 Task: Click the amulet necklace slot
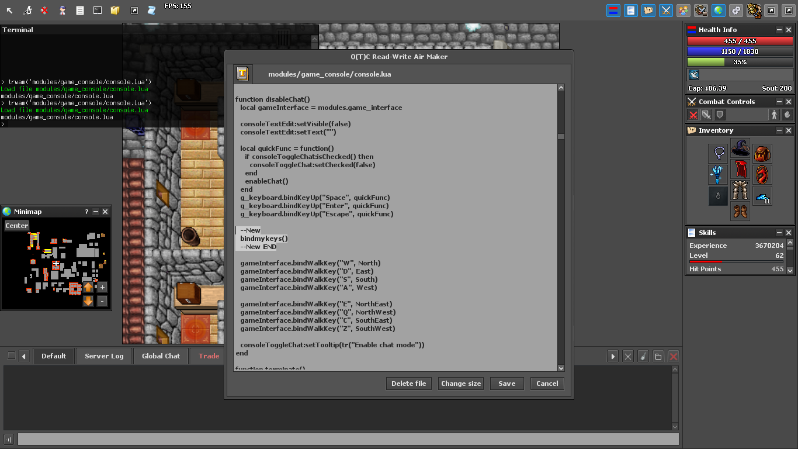pos(718,154)
